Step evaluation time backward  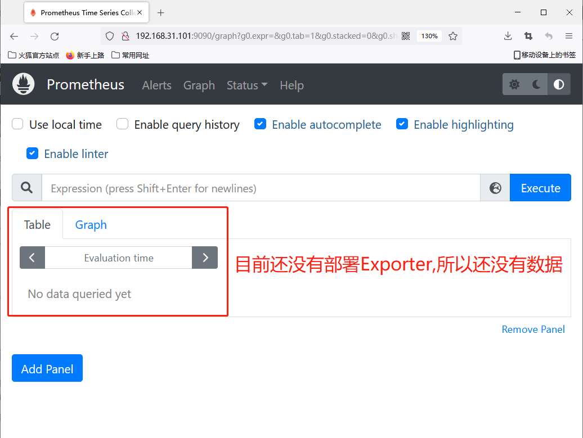coord(33,258)
